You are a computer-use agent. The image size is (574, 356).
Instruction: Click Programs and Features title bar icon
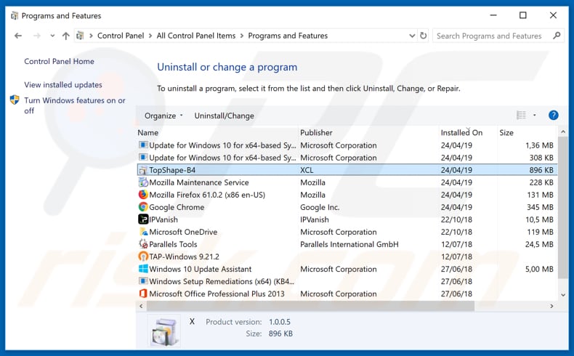coord(15,16)
